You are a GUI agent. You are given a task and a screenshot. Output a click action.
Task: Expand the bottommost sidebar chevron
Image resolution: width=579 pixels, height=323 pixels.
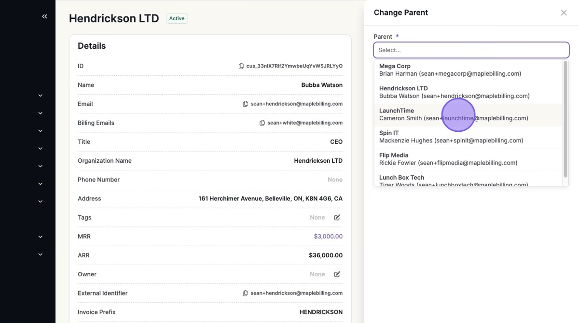point(41,254)
